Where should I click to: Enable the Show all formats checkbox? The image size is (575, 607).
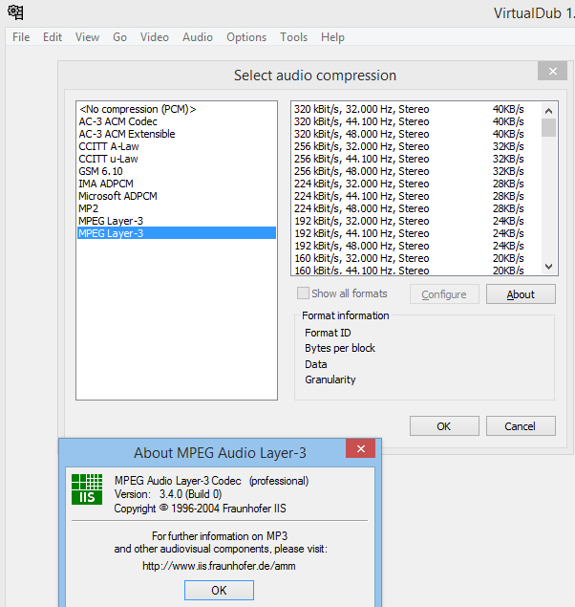(x=303, y=293)
